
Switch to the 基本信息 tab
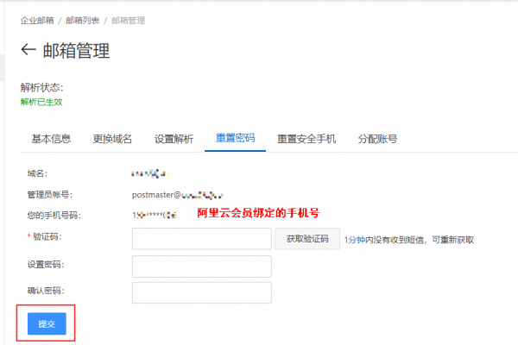pyautogui.click(x=51, y=138)
